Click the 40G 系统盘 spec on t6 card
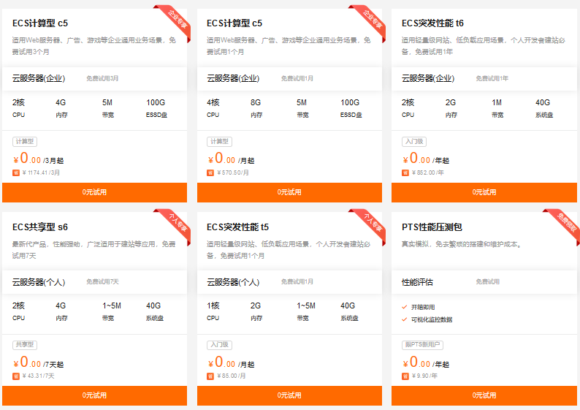 pos(544,108)
